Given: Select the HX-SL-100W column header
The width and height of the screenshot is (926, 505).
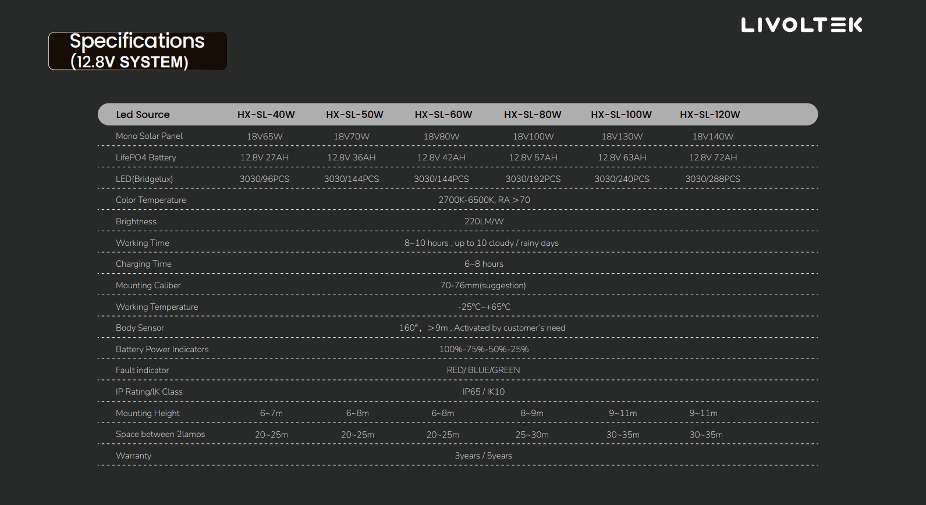Looking at the screenshot, I should coord(622,114).
